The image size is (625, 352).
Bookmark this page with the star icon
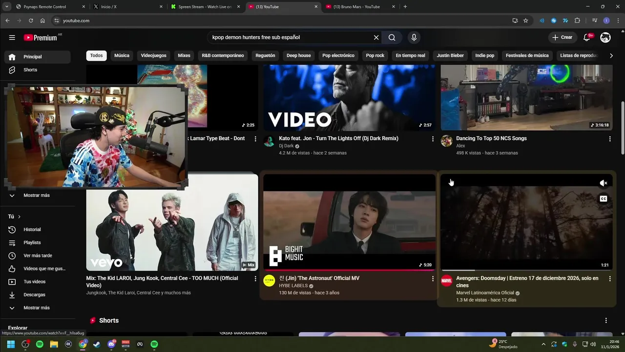(526, 21)
